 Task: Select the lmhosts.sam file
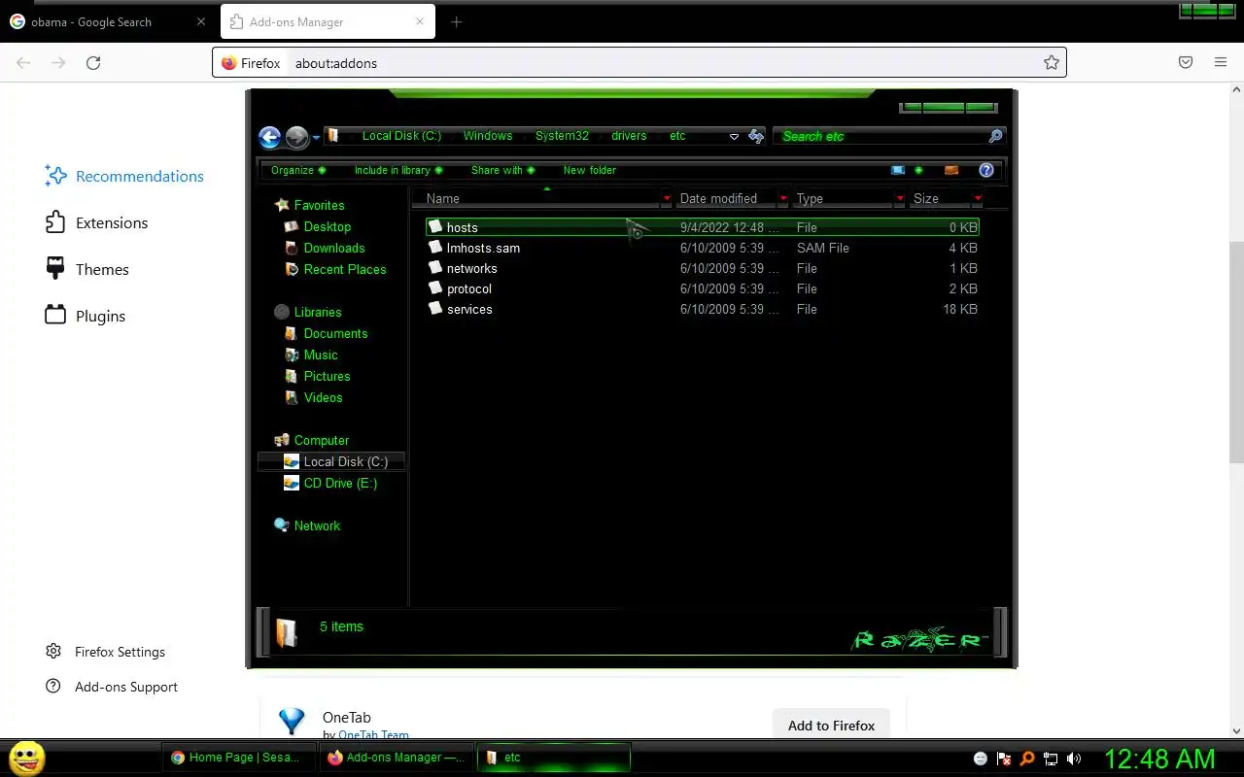pos(703,248)
